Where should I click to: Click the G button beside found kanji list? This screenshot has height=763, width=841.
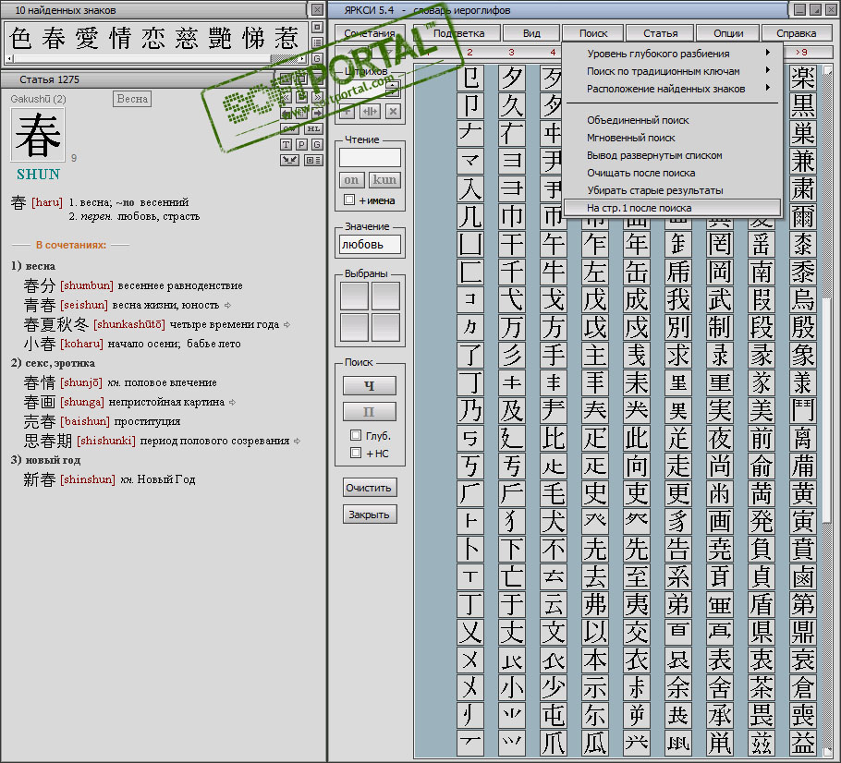pyautogui.click(x=317, y=58)
